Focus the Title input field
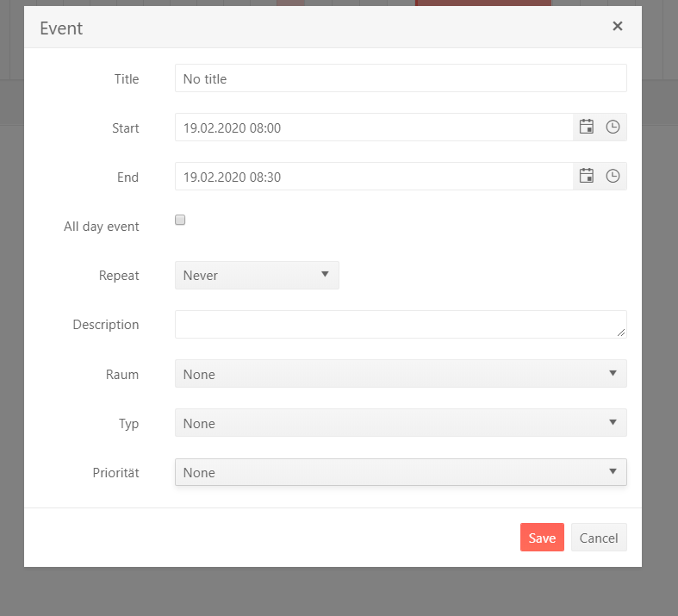678x616 pixels. (401, 78)
